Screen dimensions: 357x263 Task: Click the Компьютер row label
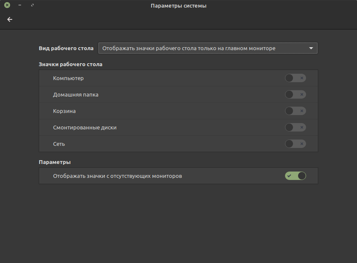tap(68, 78)
